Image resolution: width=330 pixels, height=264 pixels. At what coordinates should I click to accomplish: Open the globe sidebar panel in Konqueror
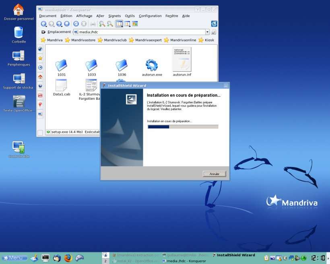tap(40, 49)
